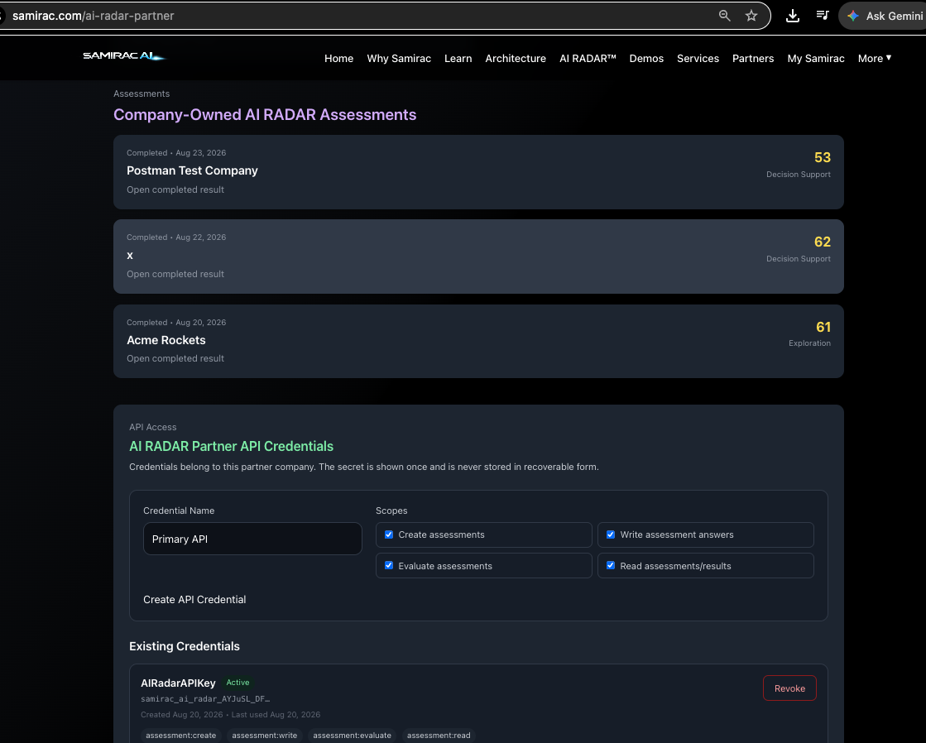Screen dimensions: 926x743
Task: Open the assessment named x
Action: (x=478, y=256)
